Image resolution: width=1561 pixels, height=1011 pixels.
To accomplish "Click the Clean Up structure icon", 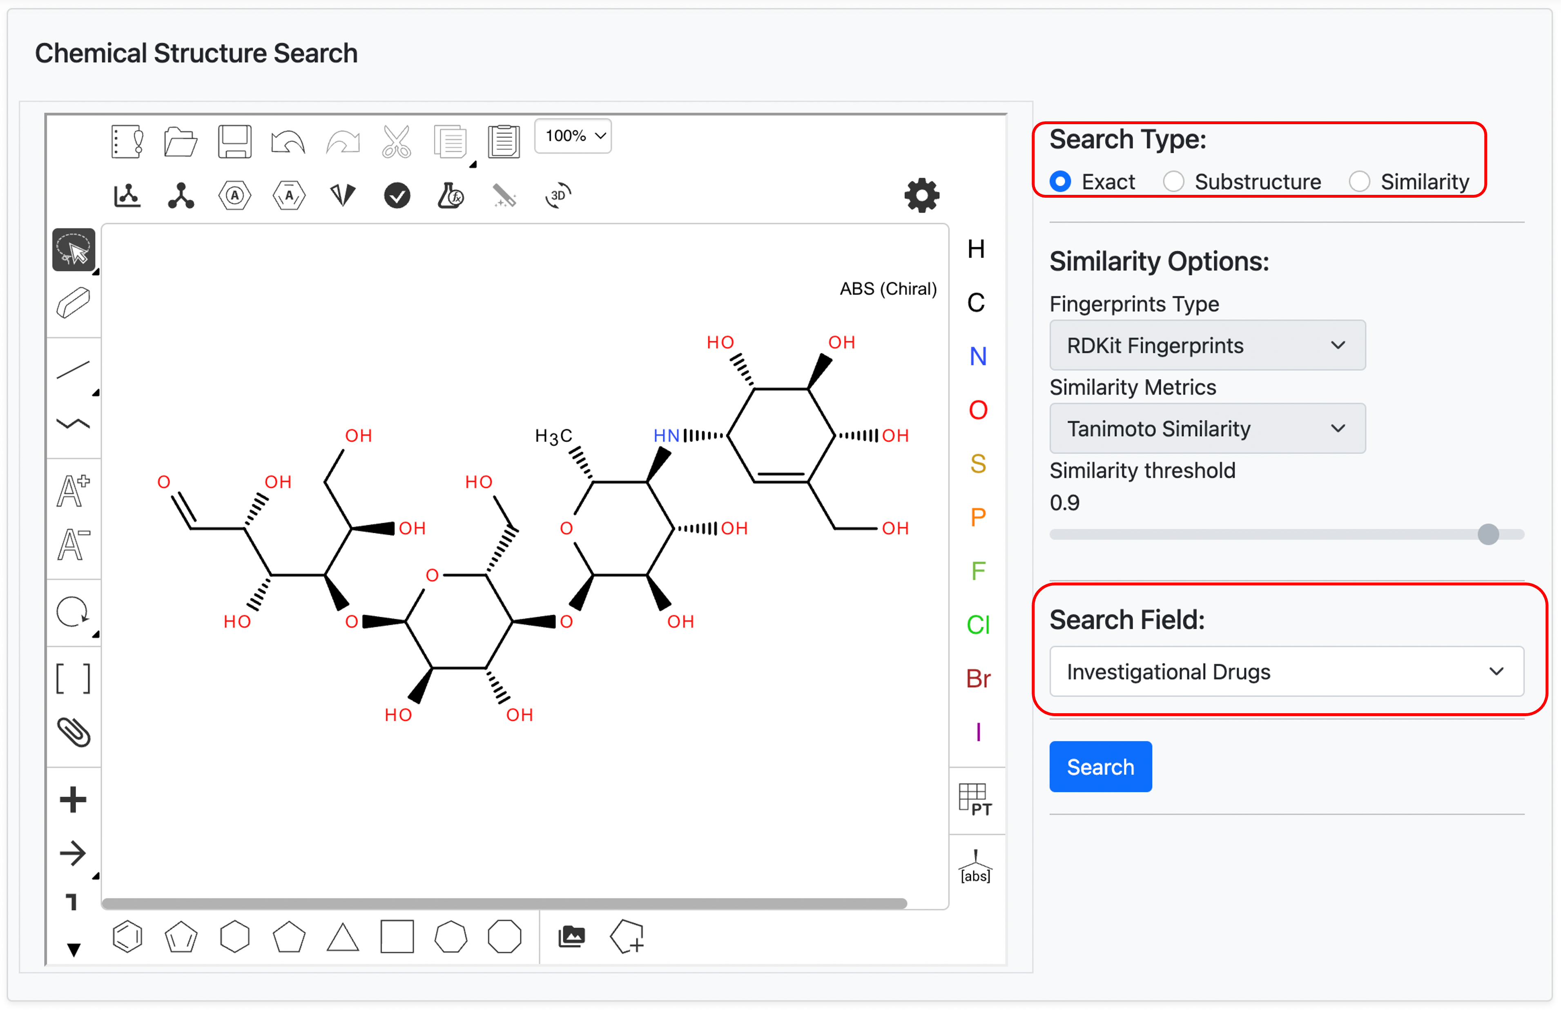I will pos(181,196).
